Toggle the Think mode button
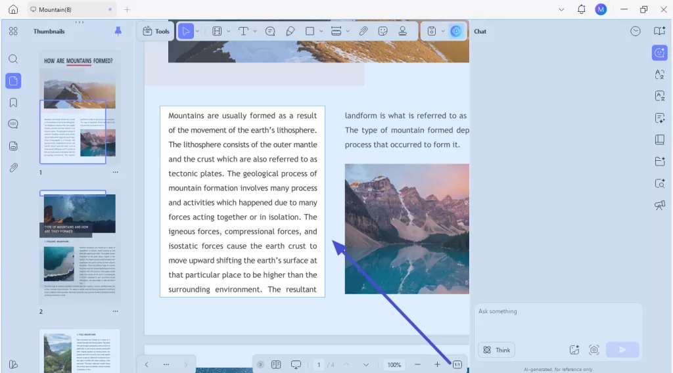 [497, 350]
